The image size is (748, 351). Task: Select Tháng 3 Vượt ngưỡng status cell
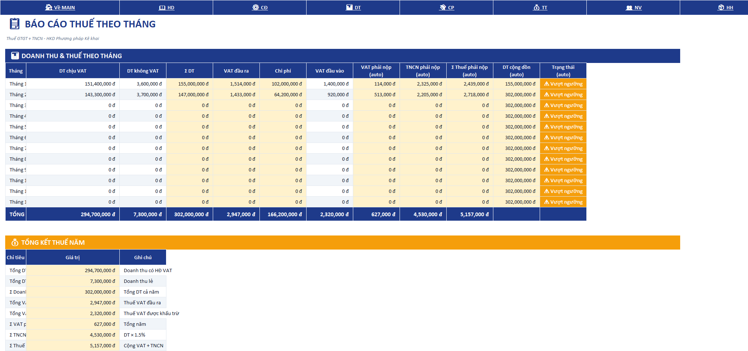563,106
